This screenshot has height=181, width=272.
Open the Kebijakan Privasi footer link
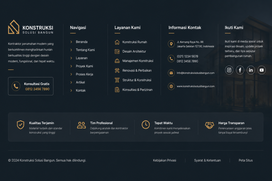[164, 160]
